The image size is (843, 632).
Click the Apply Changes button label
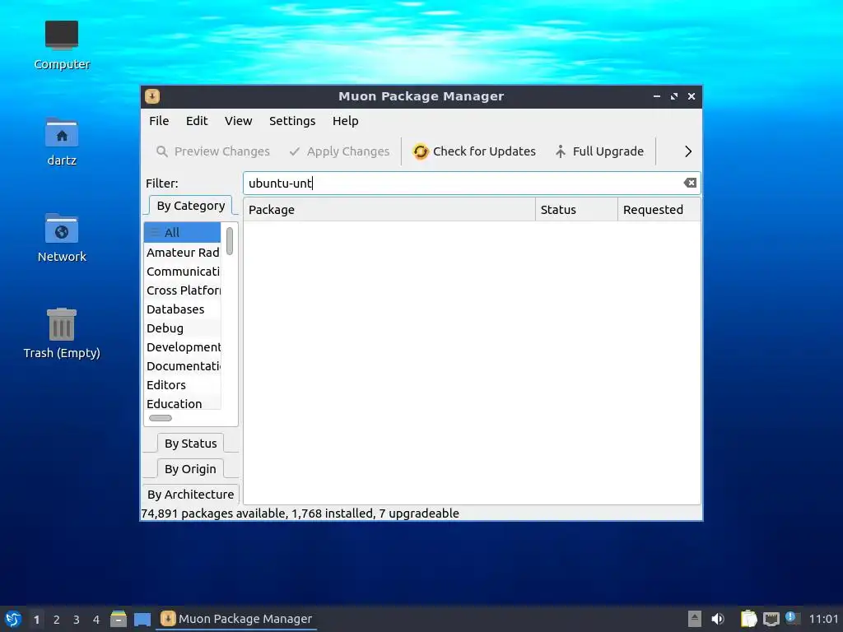point(348,151)
